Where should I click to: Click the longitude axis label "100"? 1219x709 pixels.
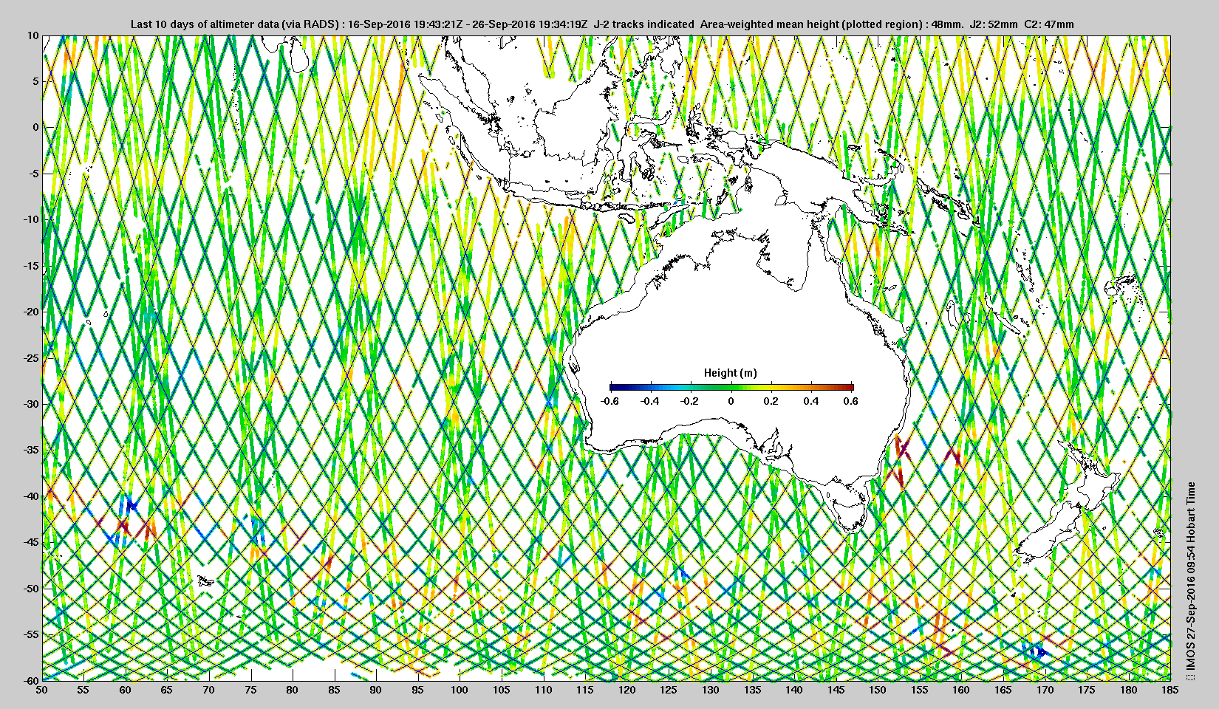[460, 690]
